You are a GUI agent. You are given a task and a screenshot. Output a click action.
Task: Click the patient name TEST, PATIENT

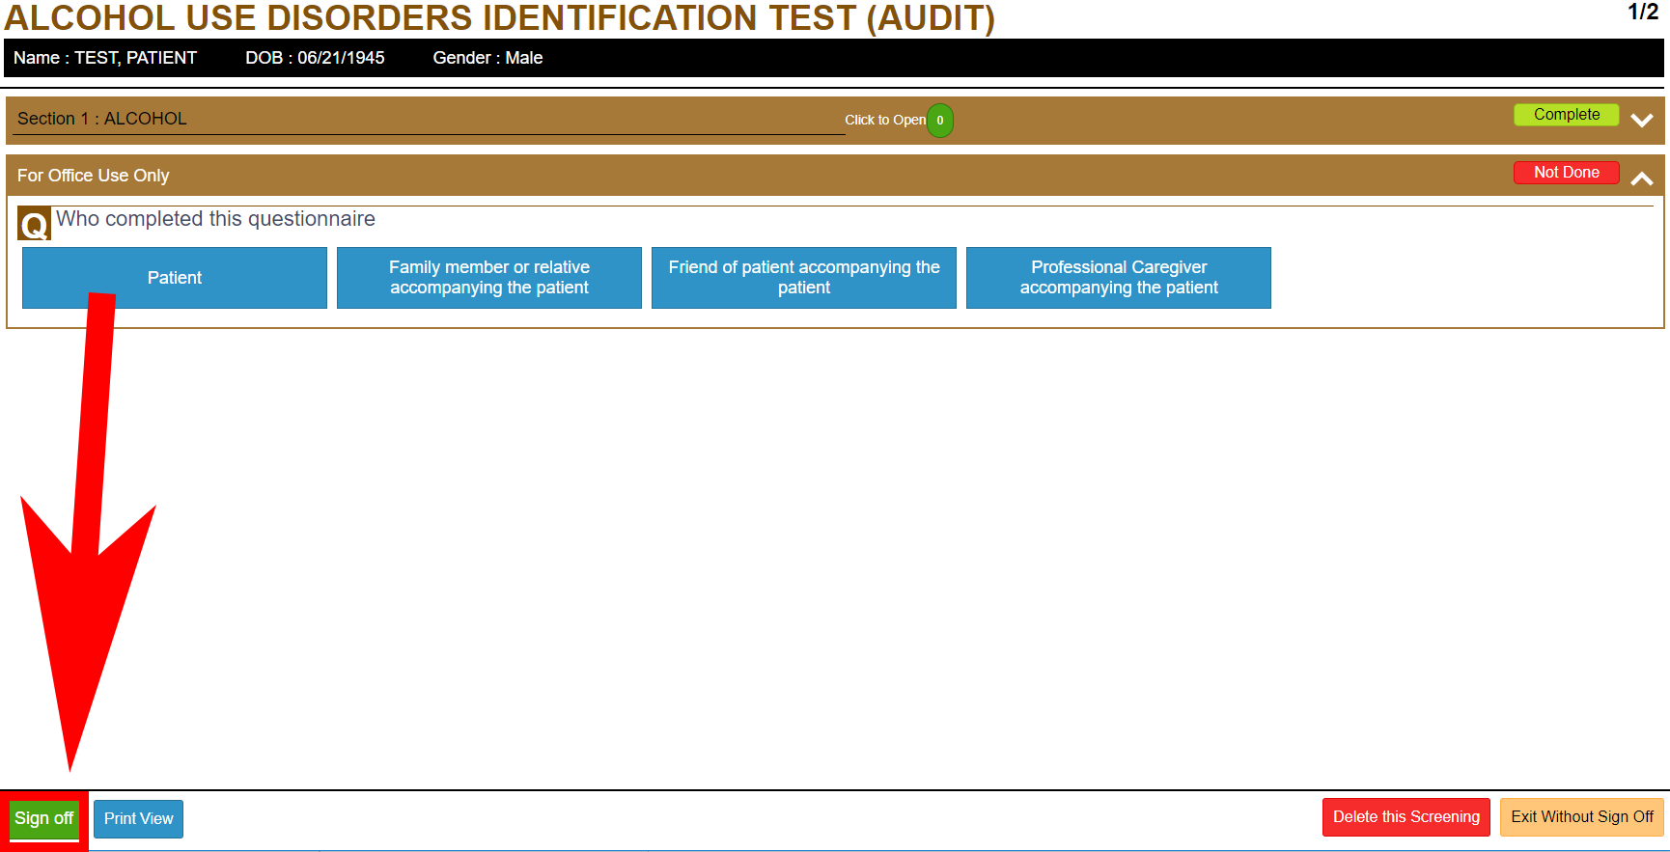[x=135, y=58]
